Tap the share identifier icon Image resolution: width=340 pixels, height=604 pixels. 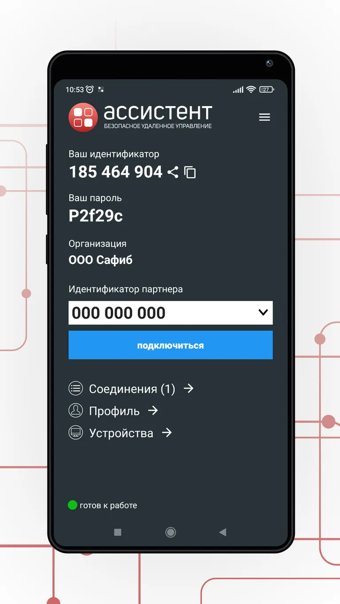[x=173, y=172]
